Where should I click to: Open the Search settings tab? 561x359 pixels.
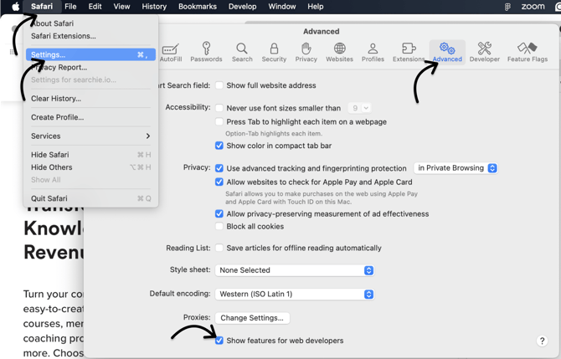242,52
